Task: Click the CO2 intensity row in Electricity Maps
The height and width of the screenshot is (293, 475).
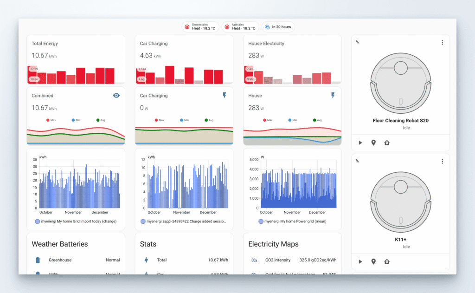Action: pos(292,260)
